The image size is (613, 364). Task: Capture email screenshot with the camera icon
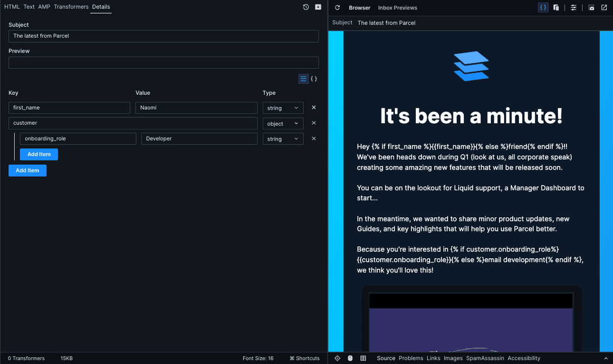pyautogui.click(x=591, y=7)
